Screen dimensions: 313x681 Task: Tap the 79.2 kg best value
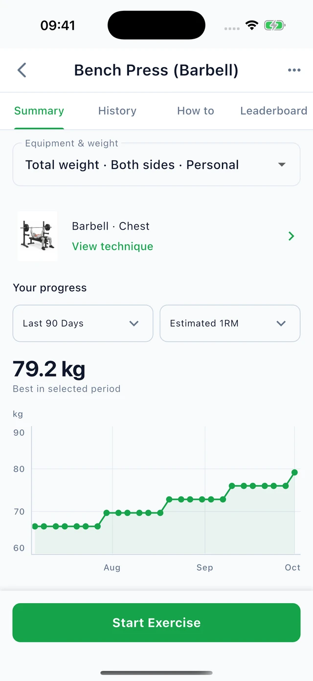click(49, 369)
